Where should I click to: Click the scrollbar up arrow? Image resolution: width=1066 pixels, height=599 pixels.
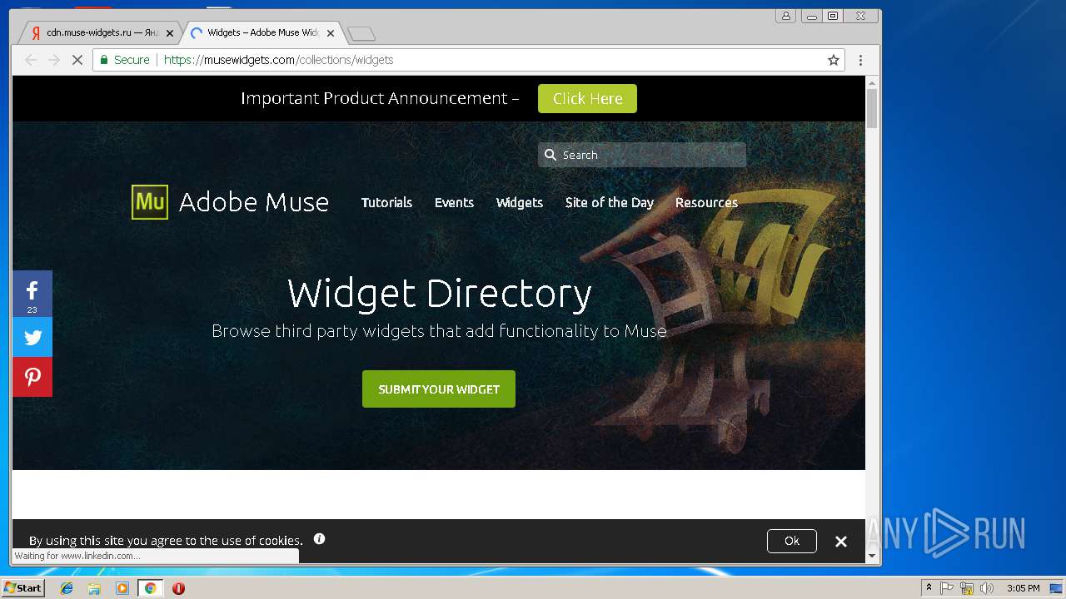pyautogui.click(x=872, y=82)
